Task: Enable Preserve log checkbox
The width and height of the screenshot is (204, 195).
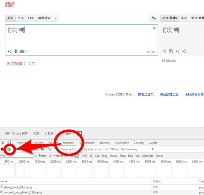Action: 58,149
